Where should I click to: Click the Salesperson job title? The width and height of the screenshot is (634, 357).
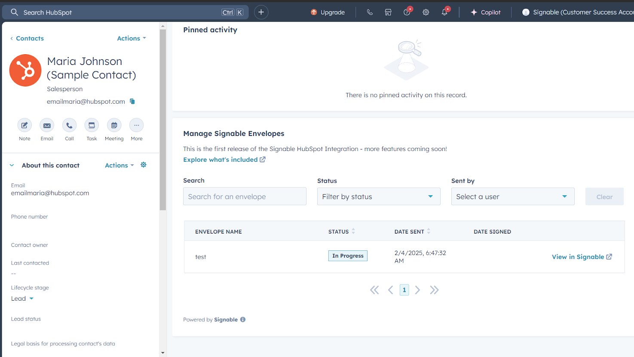pyautogui.click(x=65, y=89)
